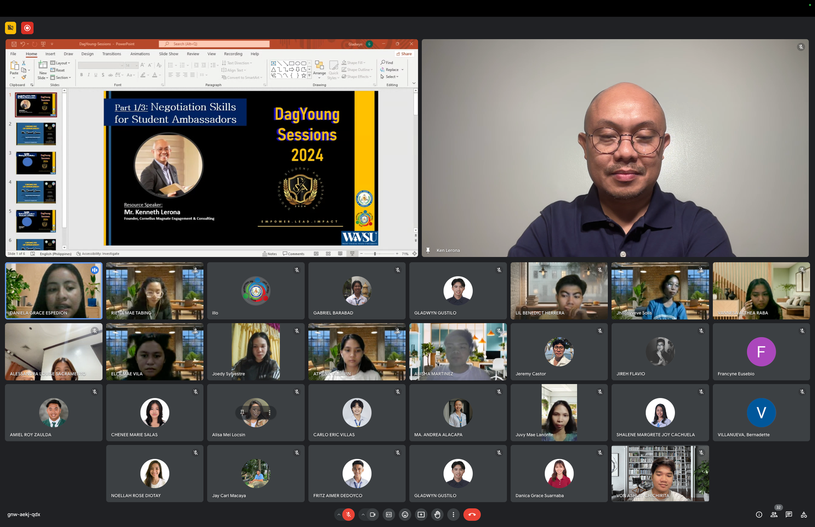This screenshot has width=815, height=527.
Task: Open the Slide Show ribbon tab
Action: (x=168, y=54)
